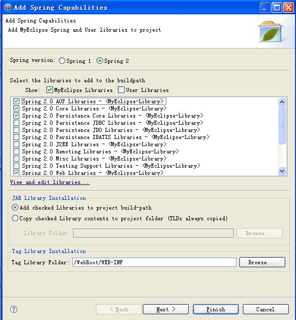Open View and edit libraries link
The image size is (296, 320).
pos(50,182)
